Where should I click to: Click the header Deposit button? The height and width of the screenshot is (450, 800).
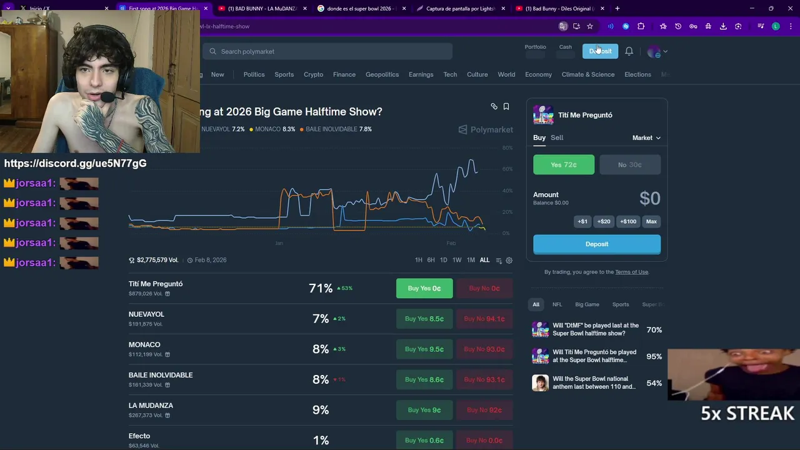coord(600,51)
